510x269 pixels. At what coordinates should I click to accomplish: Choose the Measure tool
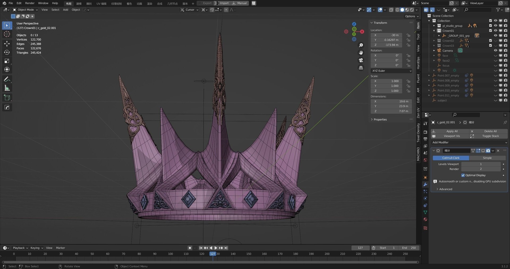click(7, 88)
